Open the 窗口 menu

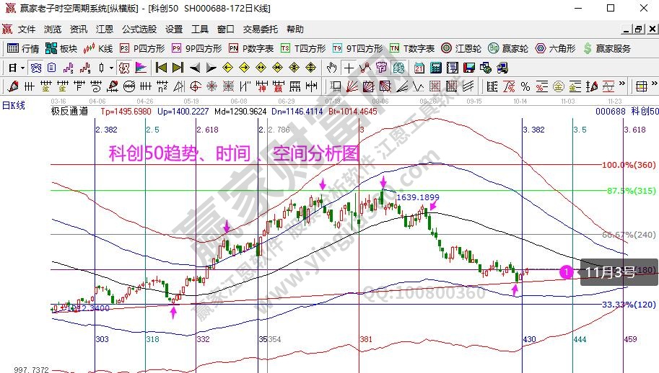(226, 30)
